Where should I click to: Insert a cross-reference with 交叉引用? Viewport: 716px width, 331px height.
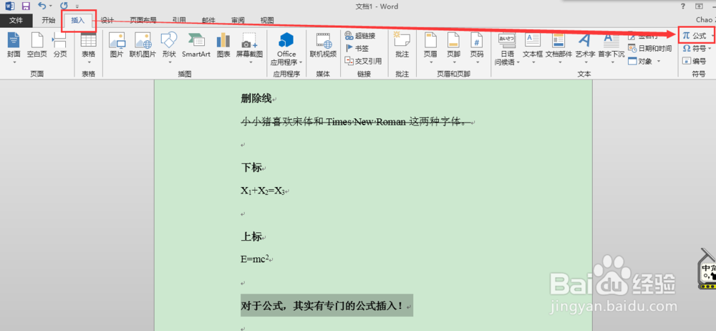click(x=362, y=61)
